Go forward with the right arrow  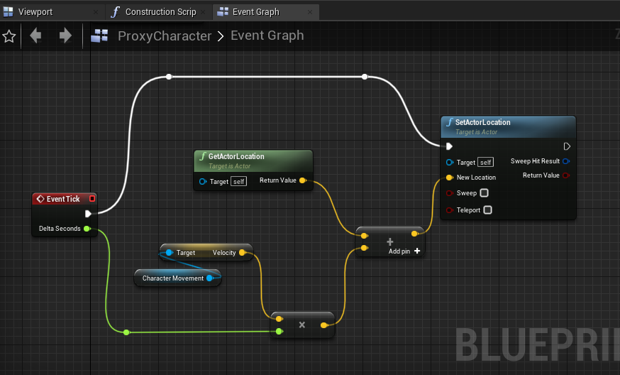(65, 36)
